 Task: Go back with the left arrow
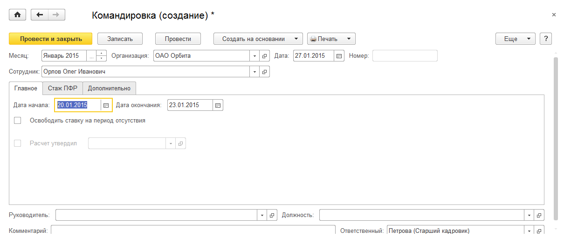coord(40,15)
